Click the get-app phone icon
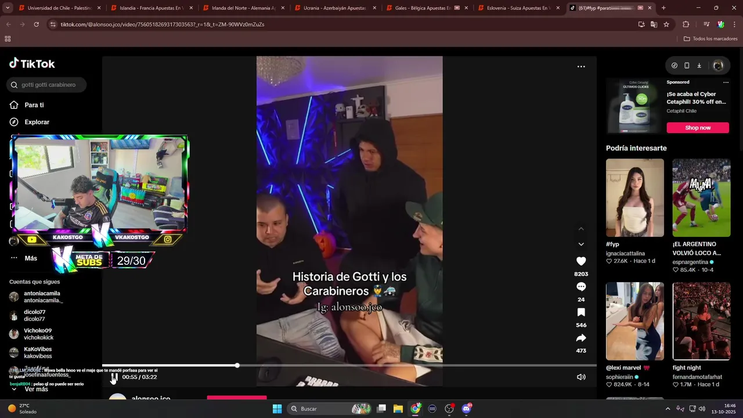Viewport: 743px width, 418px height. pyautogui.click(x=687, y=66)
